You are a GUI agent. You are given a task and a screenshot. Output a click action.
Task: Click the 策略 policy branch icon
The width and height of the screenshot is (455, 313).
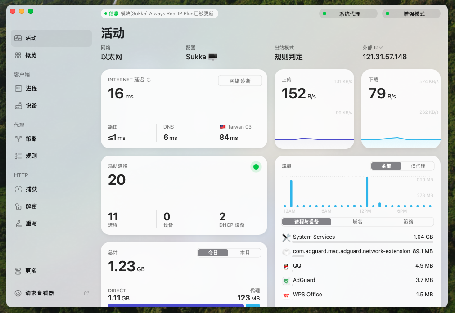tap(18, 139)
